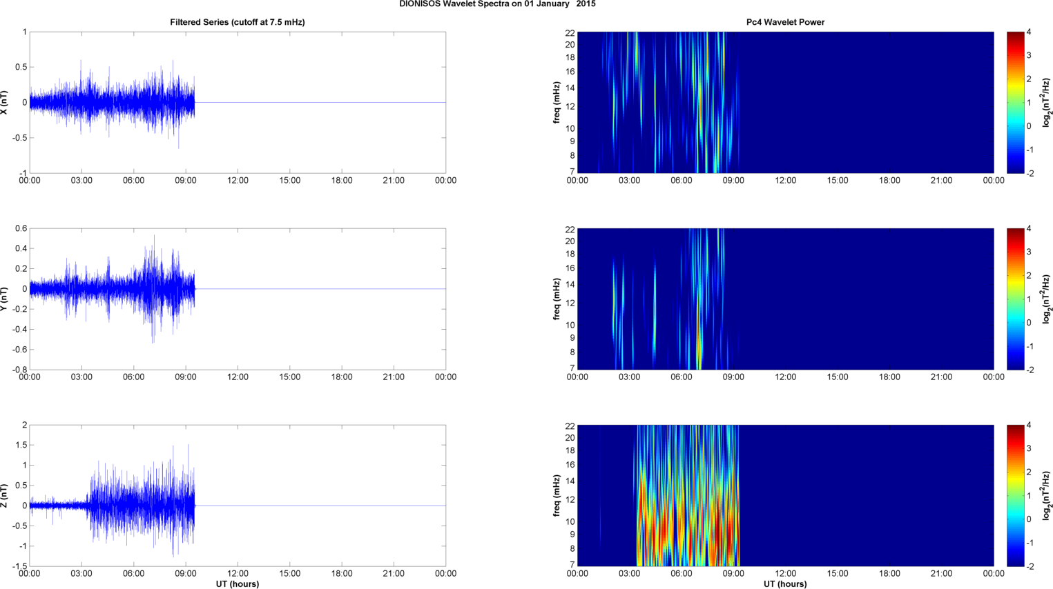Click the 1.5 tick on the Z series axis
Viewport: 1053px width, 589px height.
pyautogui.click(x=21, y=446)
